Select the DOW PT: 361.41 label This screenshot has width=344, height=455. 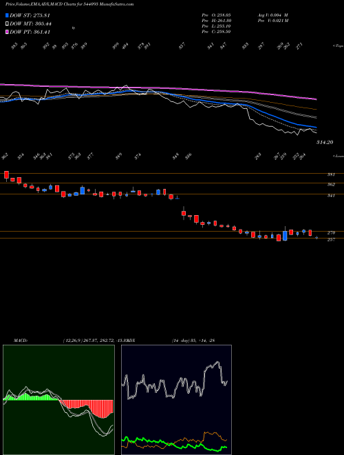point(30,32)
